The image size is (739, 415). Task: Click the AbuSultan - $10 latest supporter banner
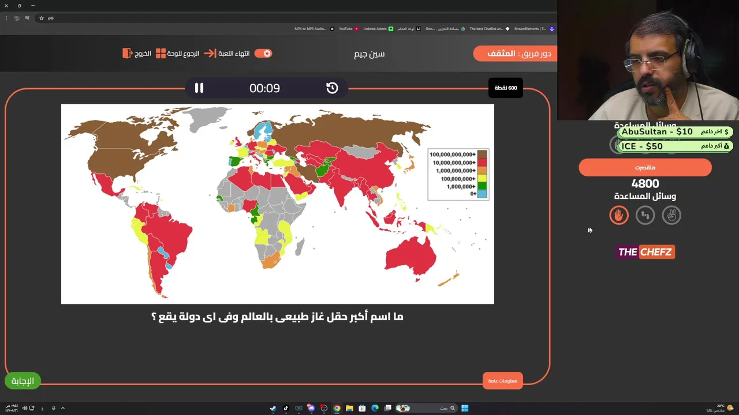coord(675,131)
